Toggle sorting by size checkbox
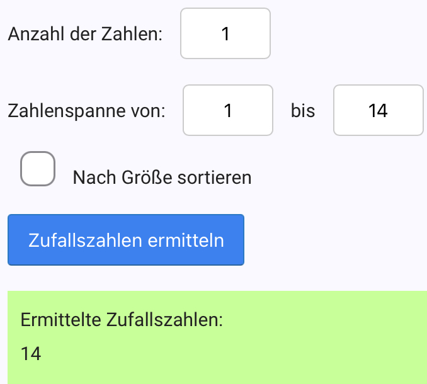The width and height of the screenshot is (427, 384). point(38,169)
